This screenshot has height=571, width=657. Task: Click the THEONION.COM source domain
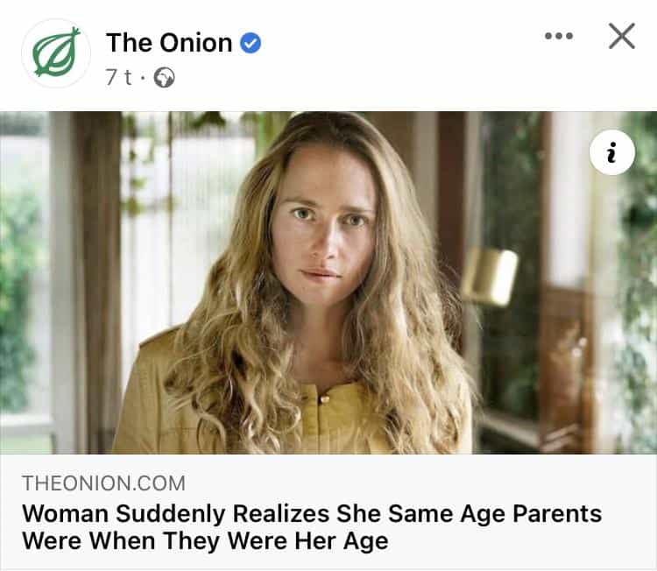(x=103, y=483)
